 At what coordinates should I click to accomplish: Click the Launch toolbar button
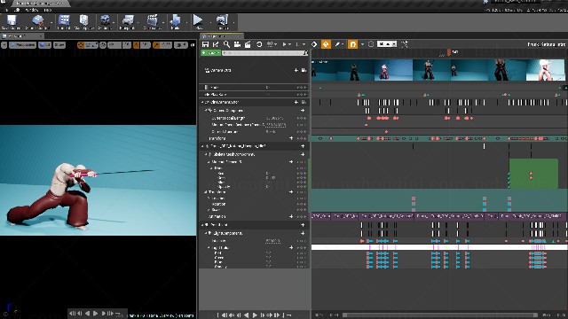(x=223, y=22)
